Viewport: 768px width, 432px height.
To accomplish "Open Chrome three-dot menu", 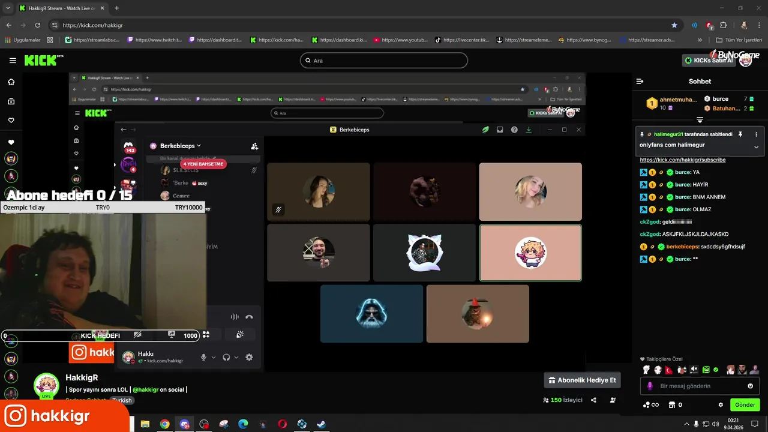I will pyautogui.click(x=760, y=25).
